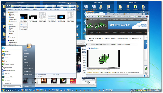The width and height of the screenshot is (163, 93).
Task: Open the Microsoft menu on groovyPost
Action: tap(99, 32)
